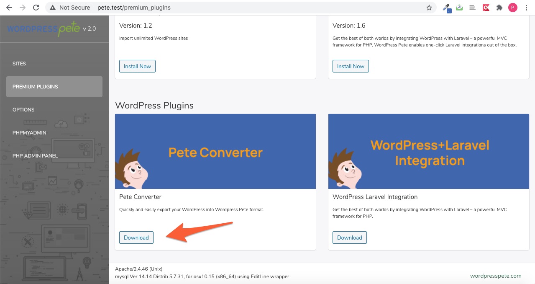Screen dimensions: 535x284
Task: Open the Chrome three-dot menu
Action: [x=526, y=8]
